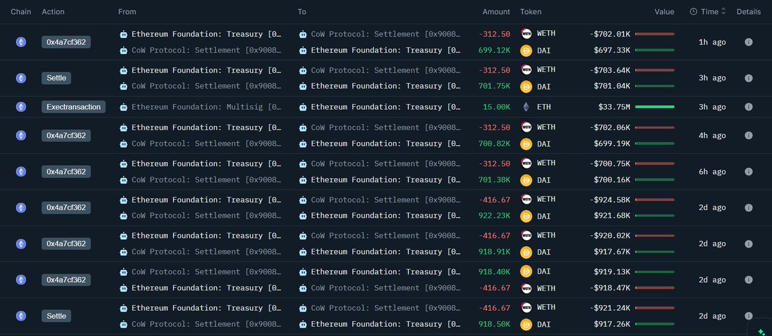This screenshot has height=336, width=772.
Task: Open details info icon for the -$920.02K row
Action: pyautogui.click(x=748, y=243)
